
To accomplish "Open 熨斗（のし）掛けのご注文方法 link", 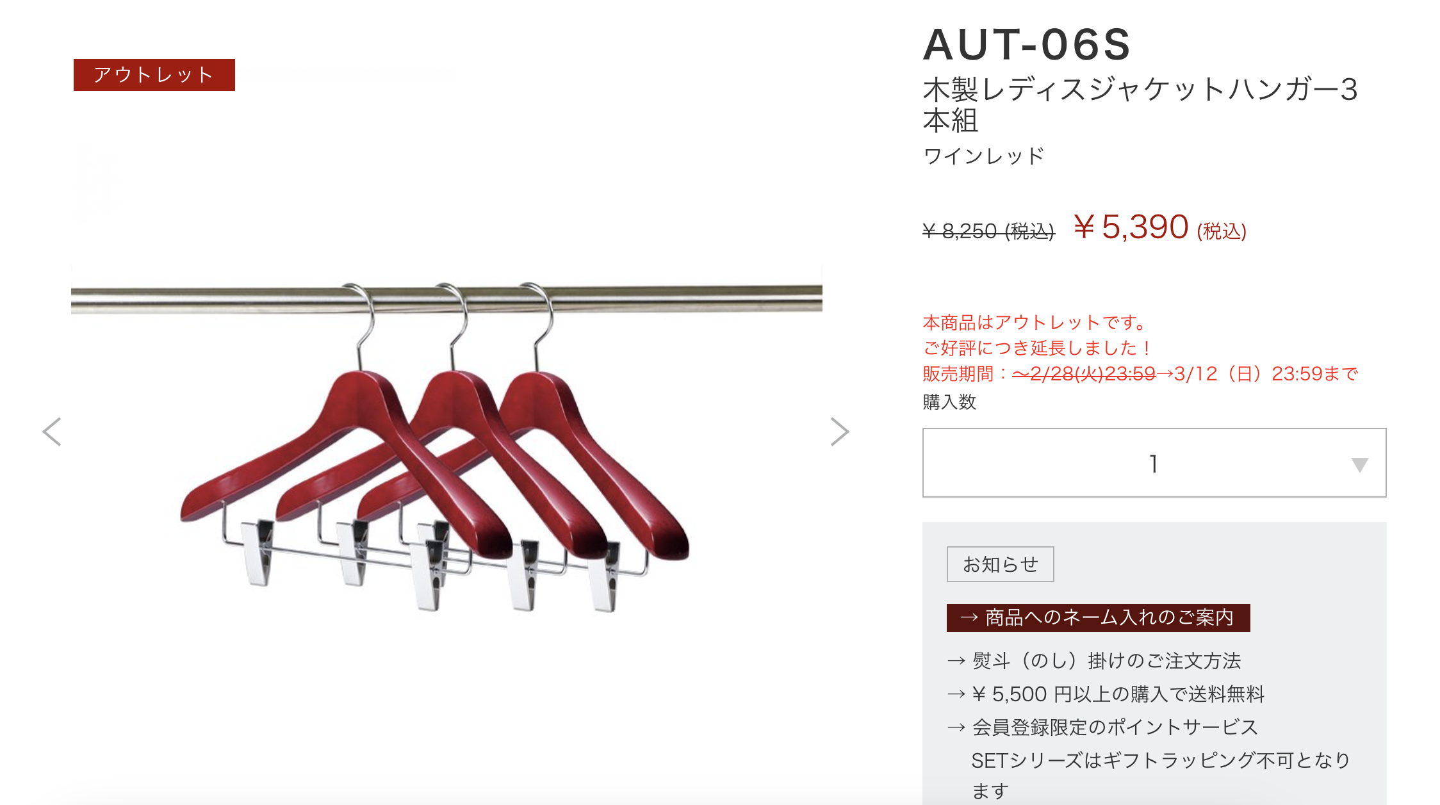I will [1094, 661].
